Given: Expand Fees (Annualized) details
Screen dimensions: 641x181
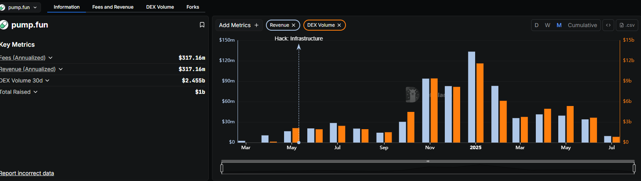Looking at the screenshot, I should pos(50,58).
